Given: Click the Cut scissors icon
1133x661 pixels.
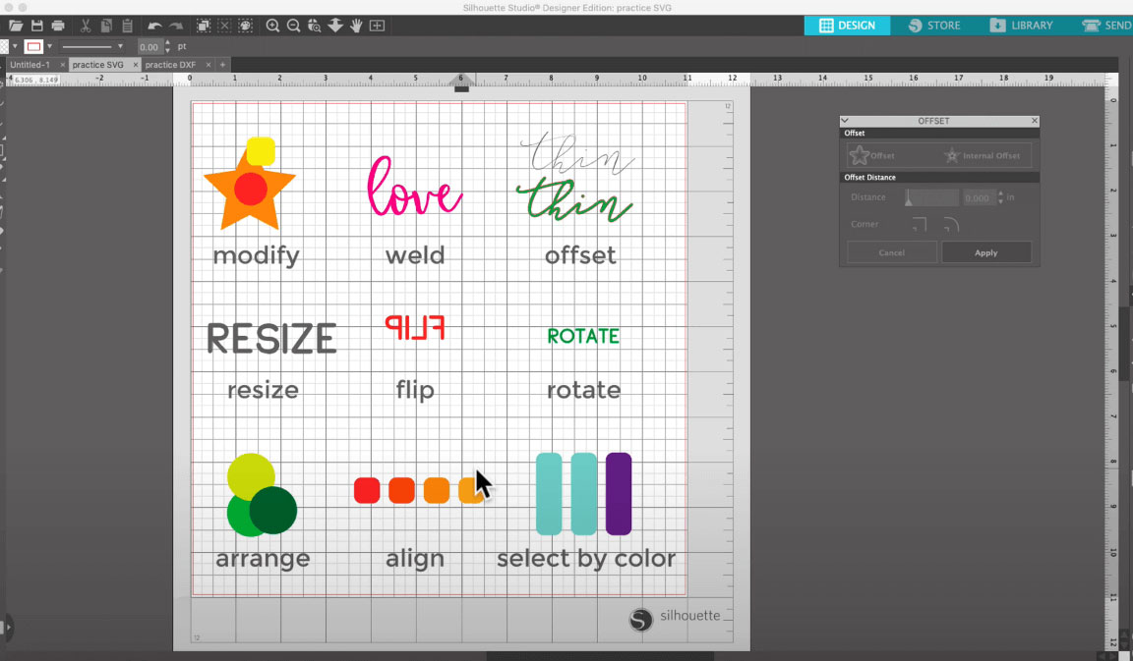Looking at the screenshot, I should (86, 26).
